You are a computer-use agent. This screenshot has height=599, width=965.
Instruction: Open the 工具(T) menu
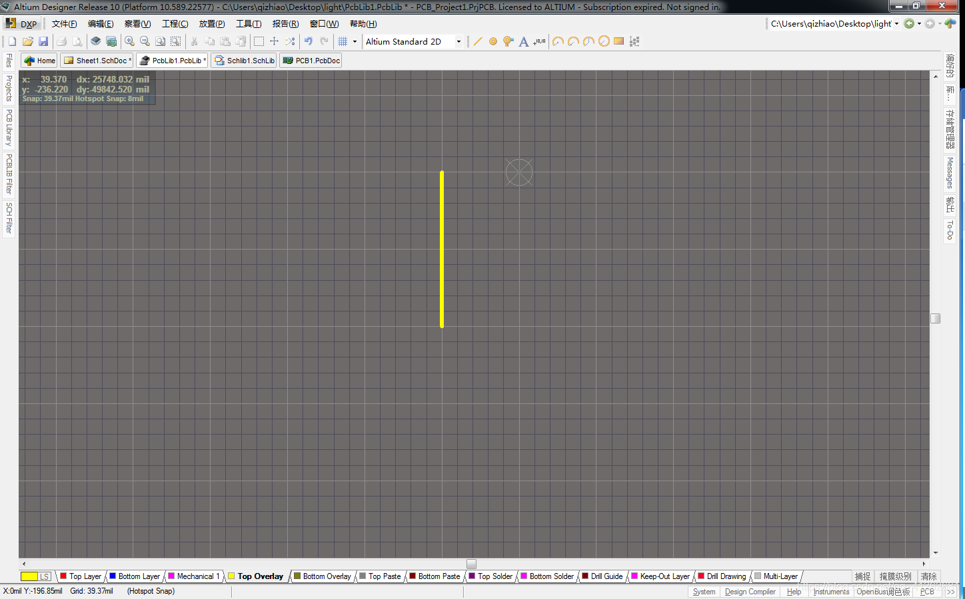coord(249,23)
